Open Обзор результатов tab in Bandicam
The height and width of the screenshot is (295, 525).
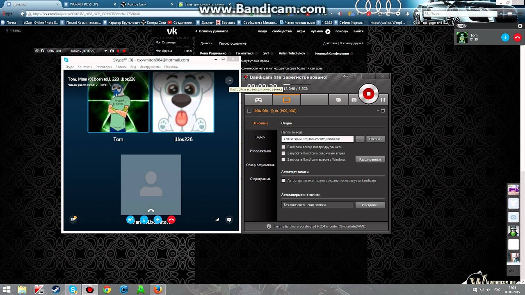point(260,165)
